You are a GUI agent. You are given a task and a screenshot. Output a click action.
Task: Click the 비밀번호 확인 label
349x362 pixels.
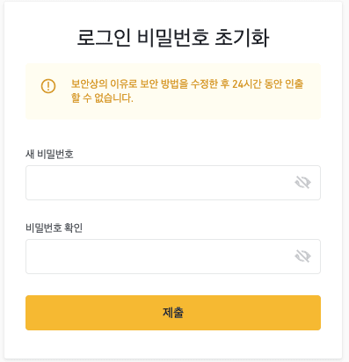tap(55, 228)
